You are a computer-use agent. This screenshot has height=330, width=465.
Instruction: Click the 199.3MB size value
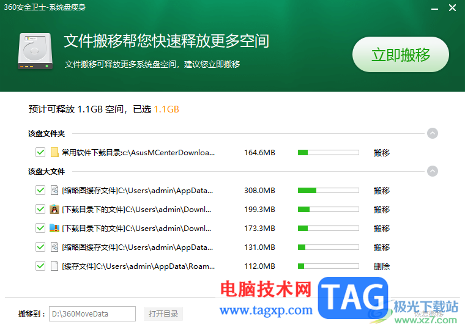click(259, 210)
